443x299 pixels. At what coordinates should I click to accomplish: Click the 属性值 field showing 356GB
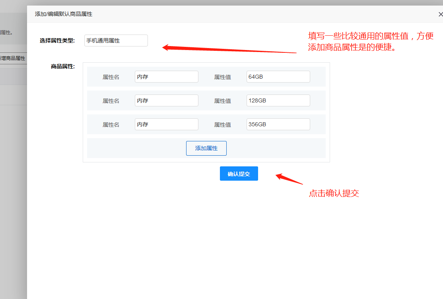click(x=278, y=124)
